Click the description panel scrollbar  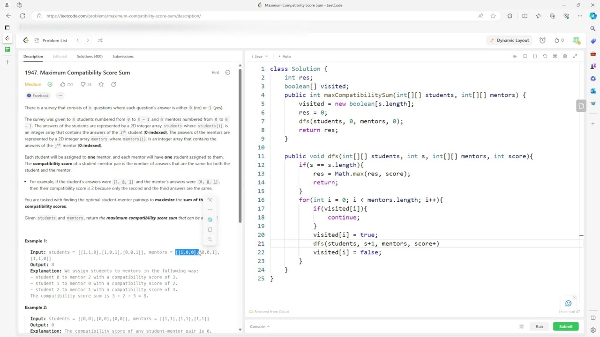(240, 146)
